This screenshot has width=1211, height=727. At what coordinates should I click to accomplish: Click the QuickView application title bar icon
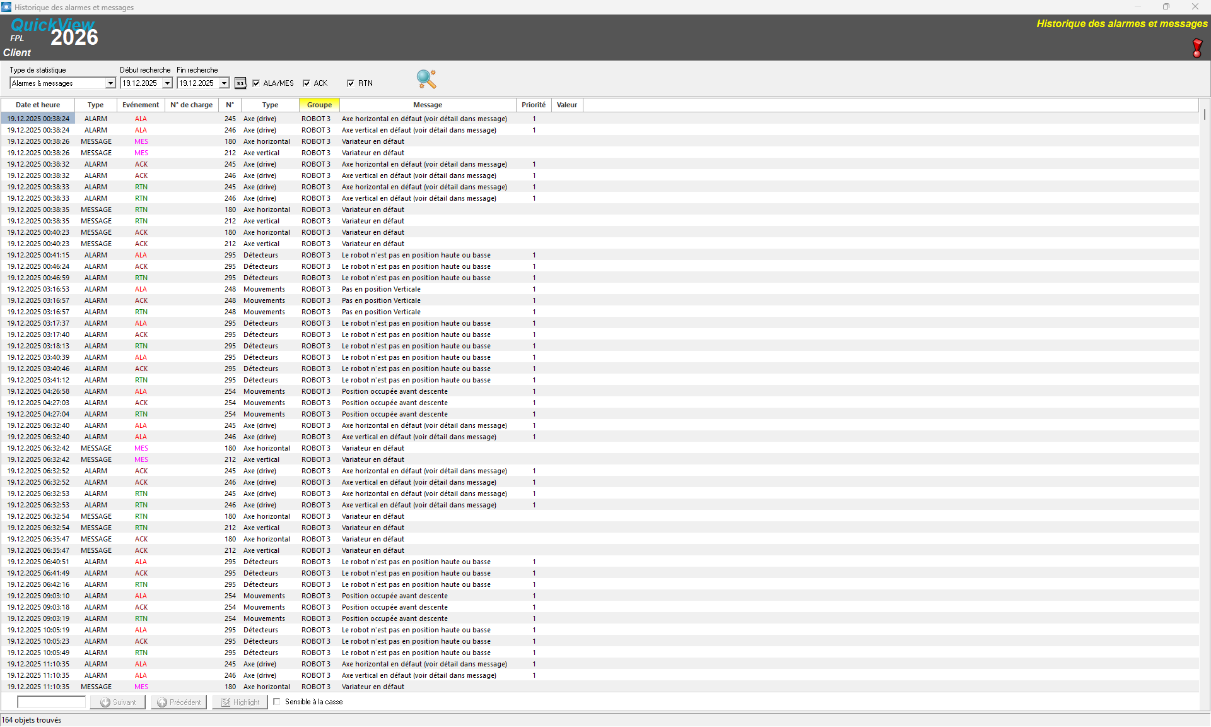(x=6, y=7)
